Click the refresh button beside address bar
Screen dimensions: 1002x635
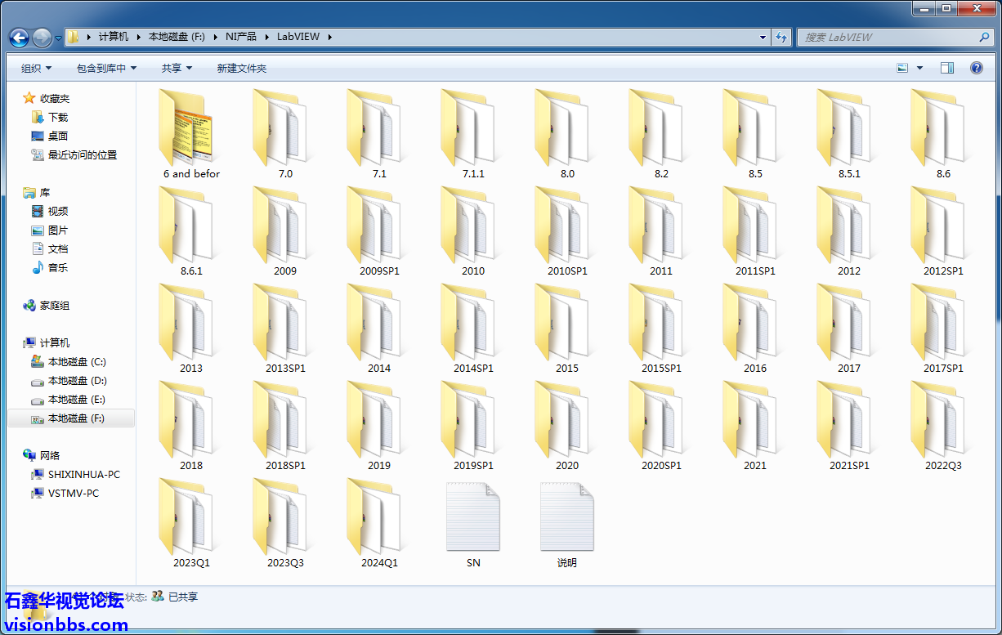(x=782, y=38)
